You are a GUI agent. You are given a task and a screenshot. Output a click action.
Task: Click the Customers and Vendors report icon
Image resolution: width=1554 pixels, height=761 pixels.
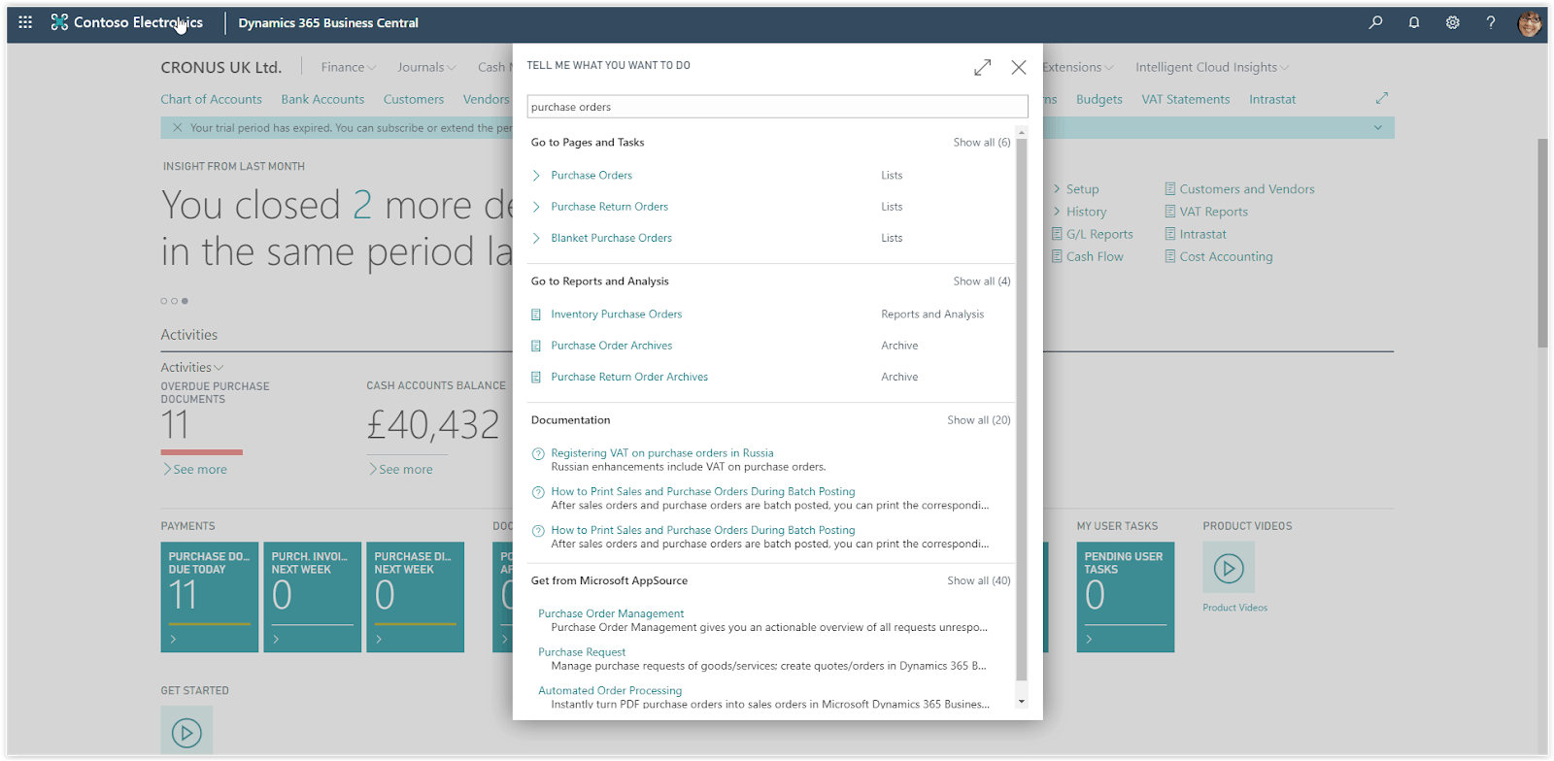(1170, 189)
